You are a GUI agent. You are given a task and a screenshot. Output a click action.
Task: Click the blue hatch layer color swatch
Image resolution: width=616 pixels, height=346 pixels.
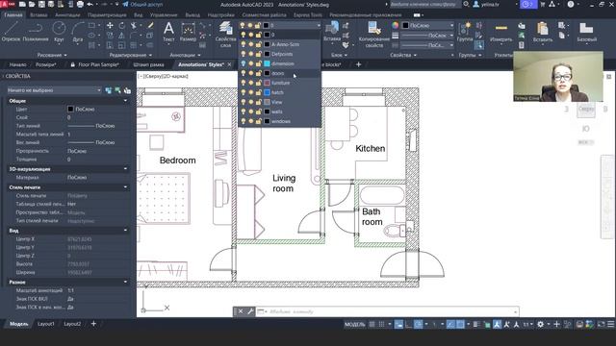268,92
